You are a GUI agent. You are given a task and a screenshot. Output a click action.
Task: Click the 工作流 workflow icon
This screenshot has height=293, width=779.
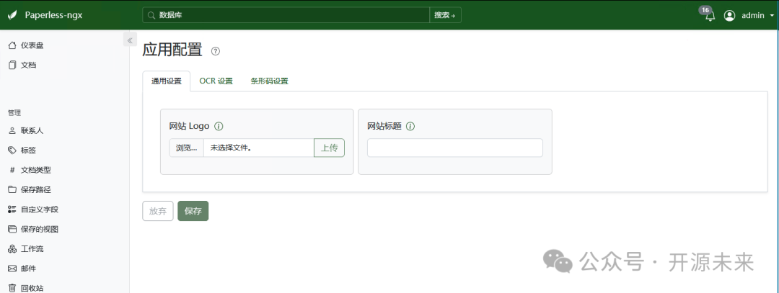tap(12, 248)
